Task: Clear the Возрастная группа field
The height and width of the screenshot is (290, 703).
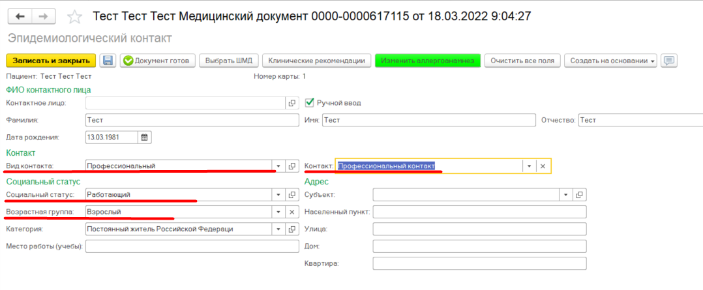Action: [x=292, y=212]
